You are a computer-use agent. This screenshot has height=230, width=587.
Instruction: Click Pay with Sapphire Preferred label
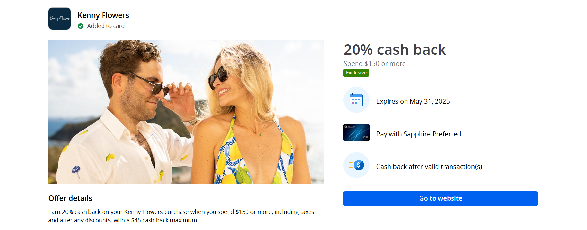pyautogui.click(x=419, y=134)
